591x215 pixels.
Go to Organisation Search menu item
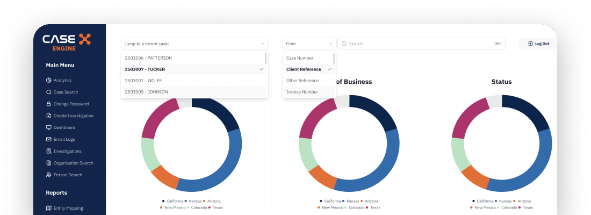pyautogui.click(x=73, y=163)
